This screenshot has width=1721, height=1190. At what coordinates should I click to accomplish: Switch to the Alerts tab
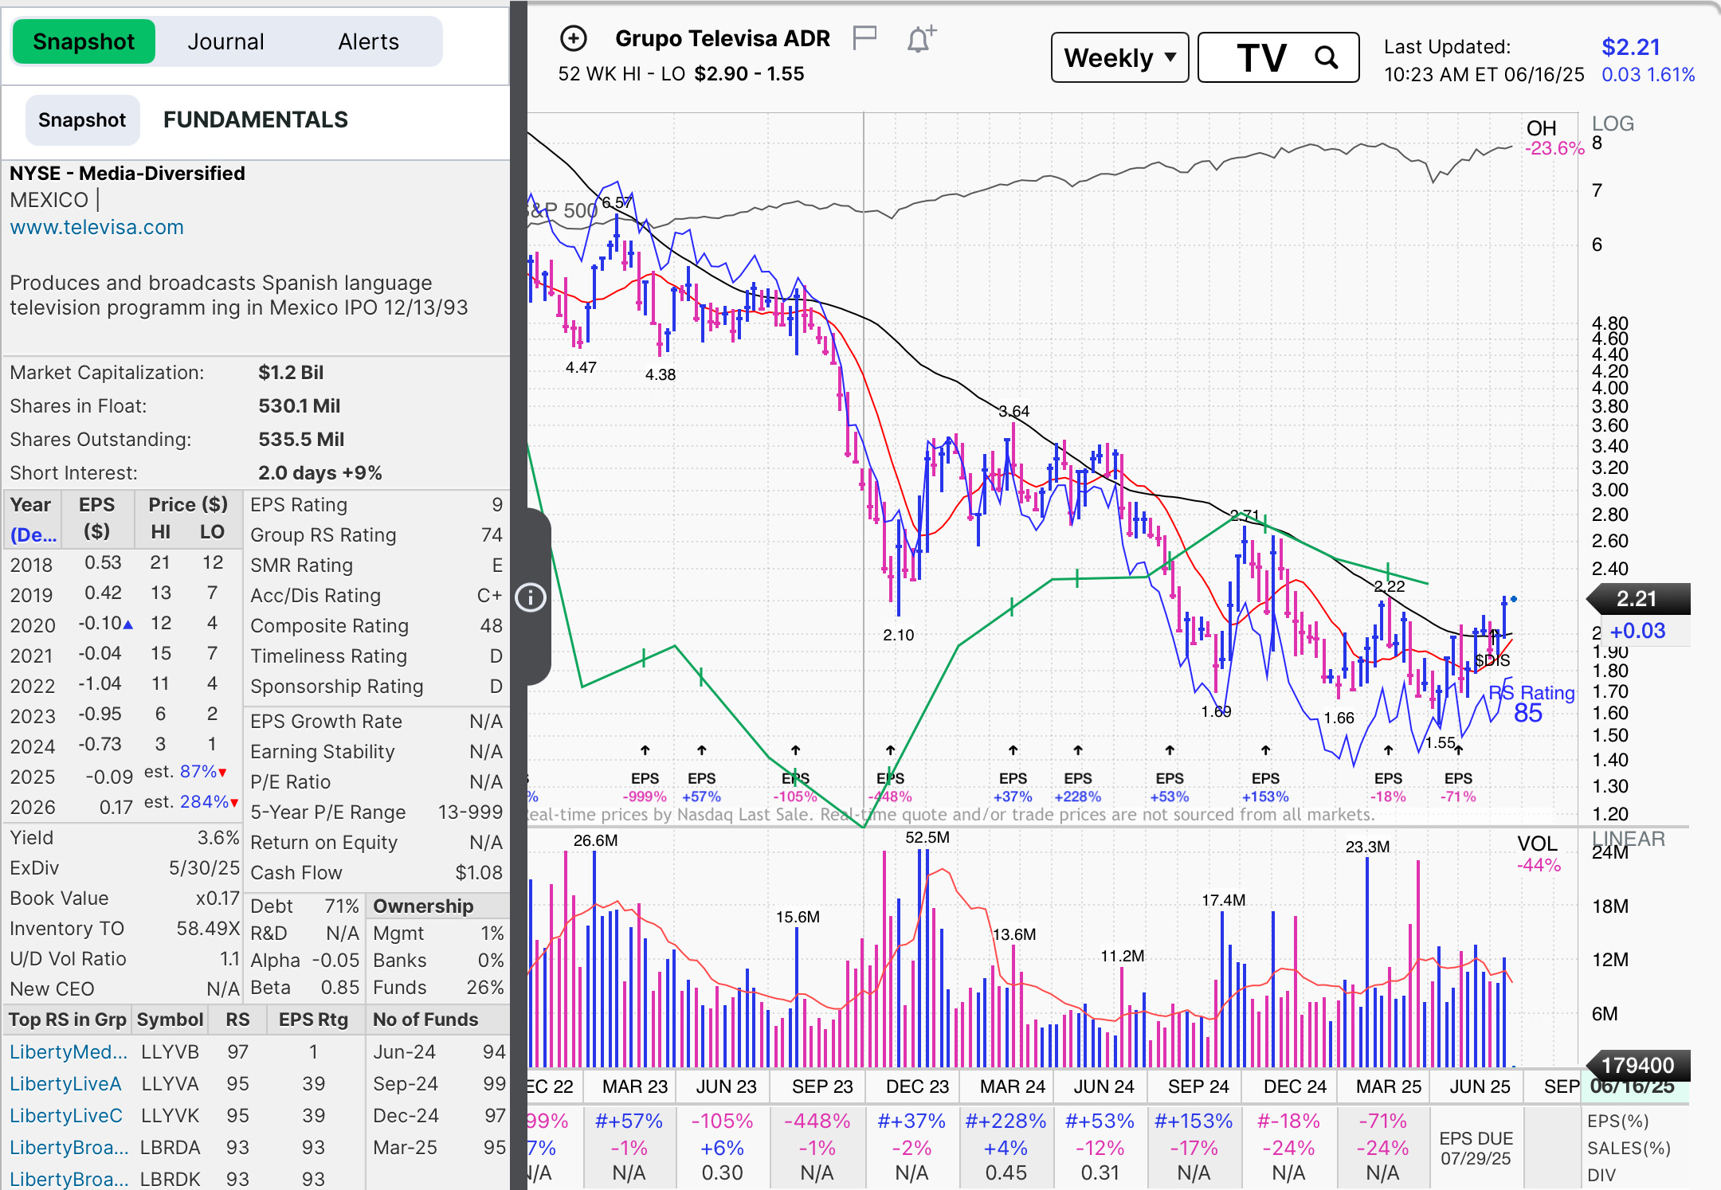(x=368, y=41)
